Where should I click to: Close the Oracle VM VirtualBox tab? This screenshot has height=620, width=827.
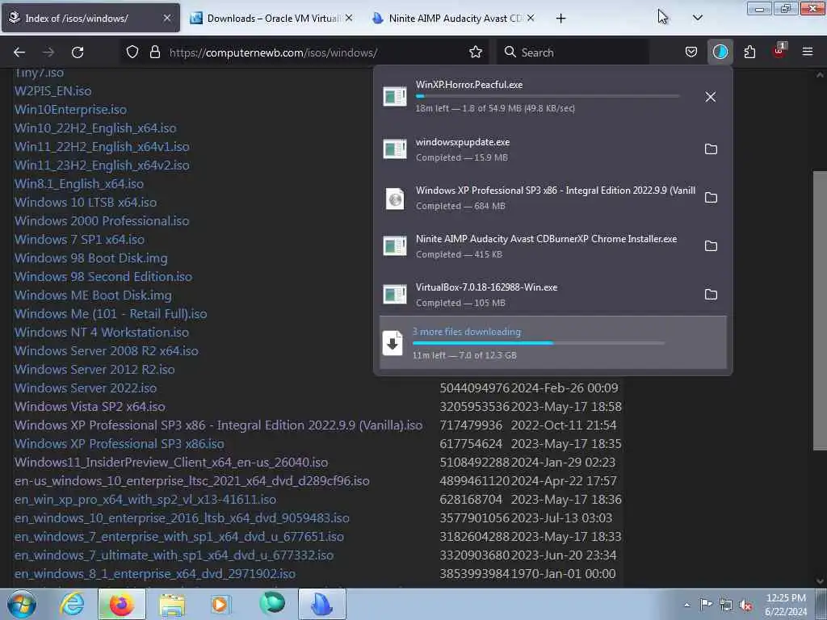pyautogui.click(x=349, y=18)
